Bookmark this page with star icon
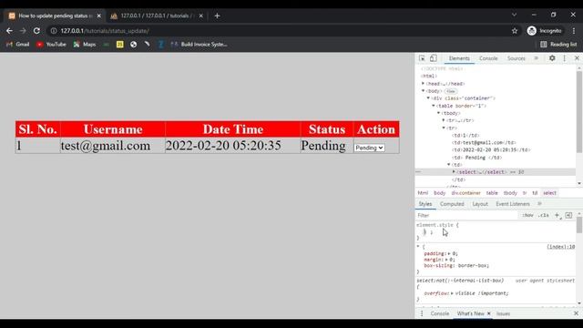 click(515, 31)
